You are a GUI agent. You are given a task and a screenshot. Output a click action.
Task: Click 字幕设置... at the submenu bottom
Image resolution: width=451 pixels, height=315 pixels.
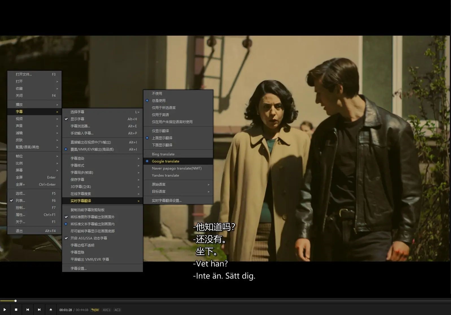click(x=79, y=268)
